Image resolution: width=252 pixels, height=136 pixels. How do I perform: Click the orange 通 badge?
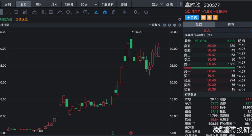click(x=209, y=17)
